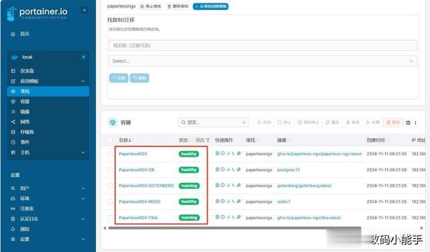Open logs icon for PaperlessNGX row

click(217, 153)
